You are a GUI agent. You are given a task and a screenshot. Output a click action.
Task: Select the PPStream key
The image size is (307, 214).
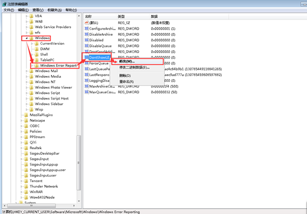[x=37, y=137]
